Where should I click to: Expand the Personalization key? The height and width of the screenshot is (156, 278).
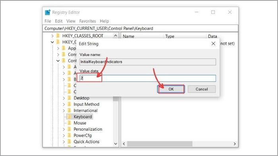[64, 129]
